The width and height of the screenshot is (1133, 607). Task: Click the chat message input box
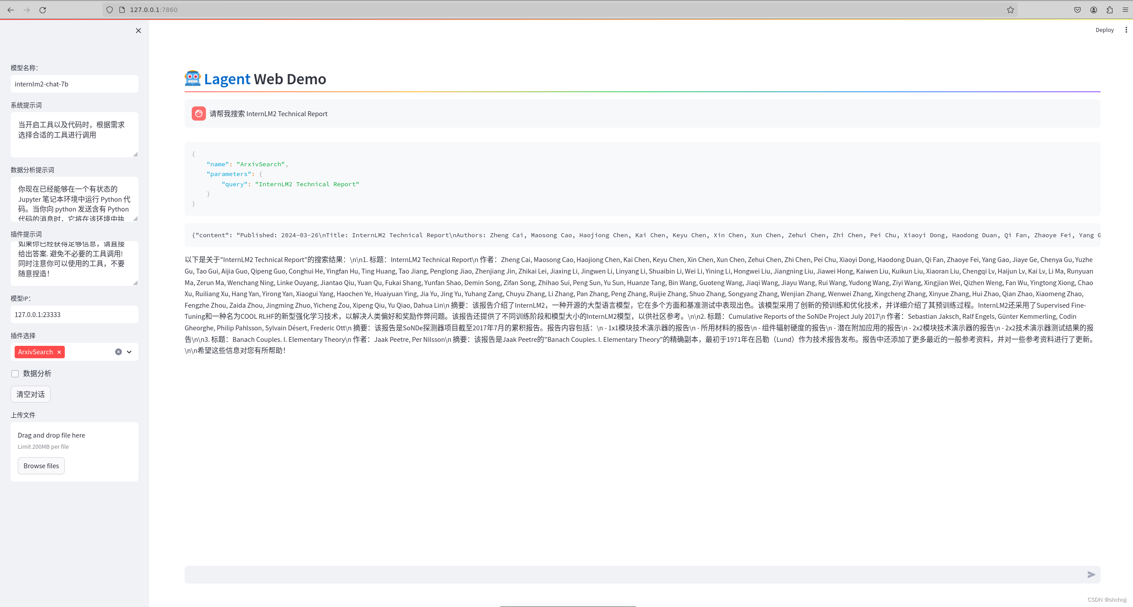coord(630,575)
